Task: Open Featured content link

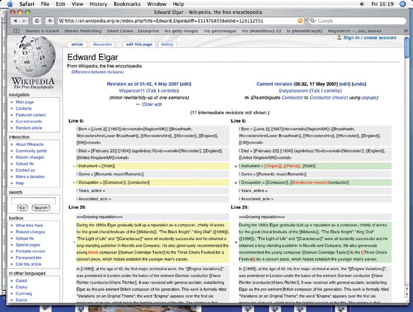Action: point(31,115)
